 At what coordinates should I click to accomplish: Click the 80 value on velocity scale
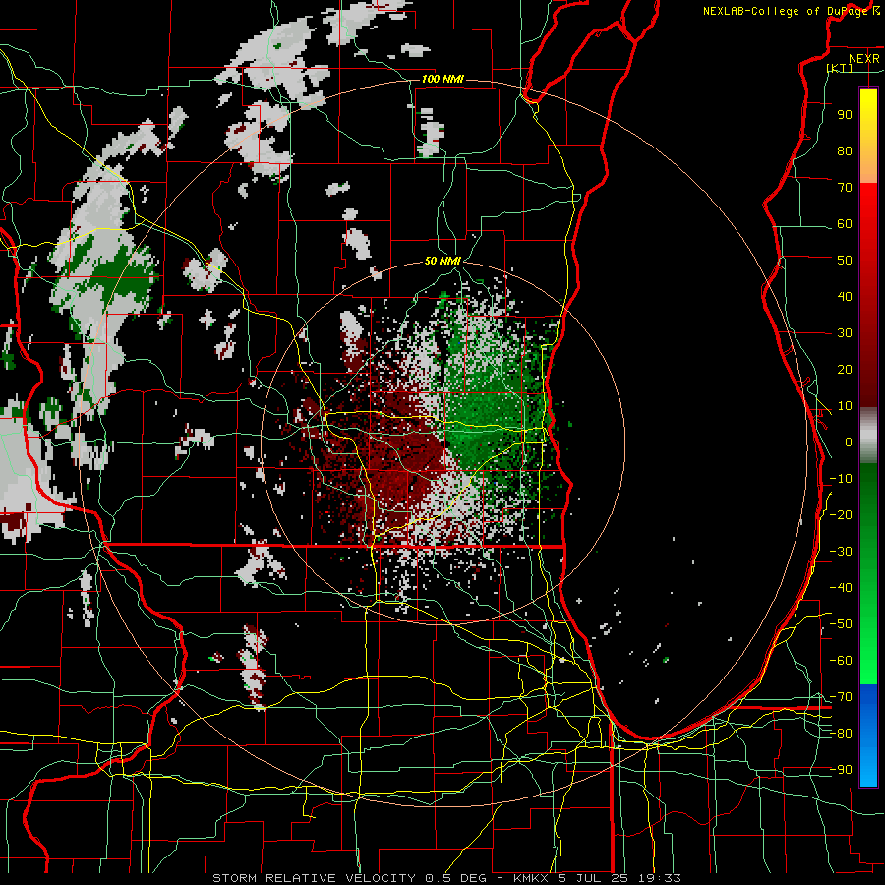[x=845, y=150]
